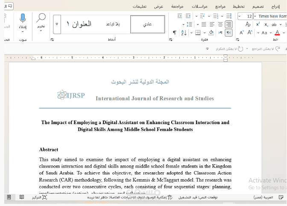
Task: Apply a numbered list
Action: 216,16
